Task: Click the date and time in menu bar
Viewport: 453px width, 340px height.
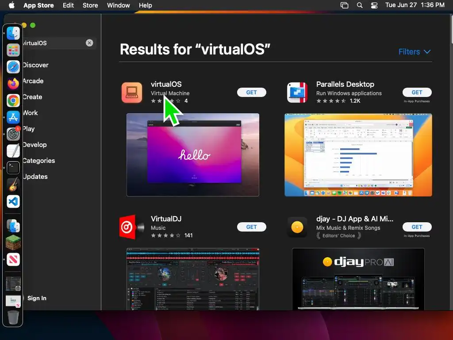Action: (415, 5)
